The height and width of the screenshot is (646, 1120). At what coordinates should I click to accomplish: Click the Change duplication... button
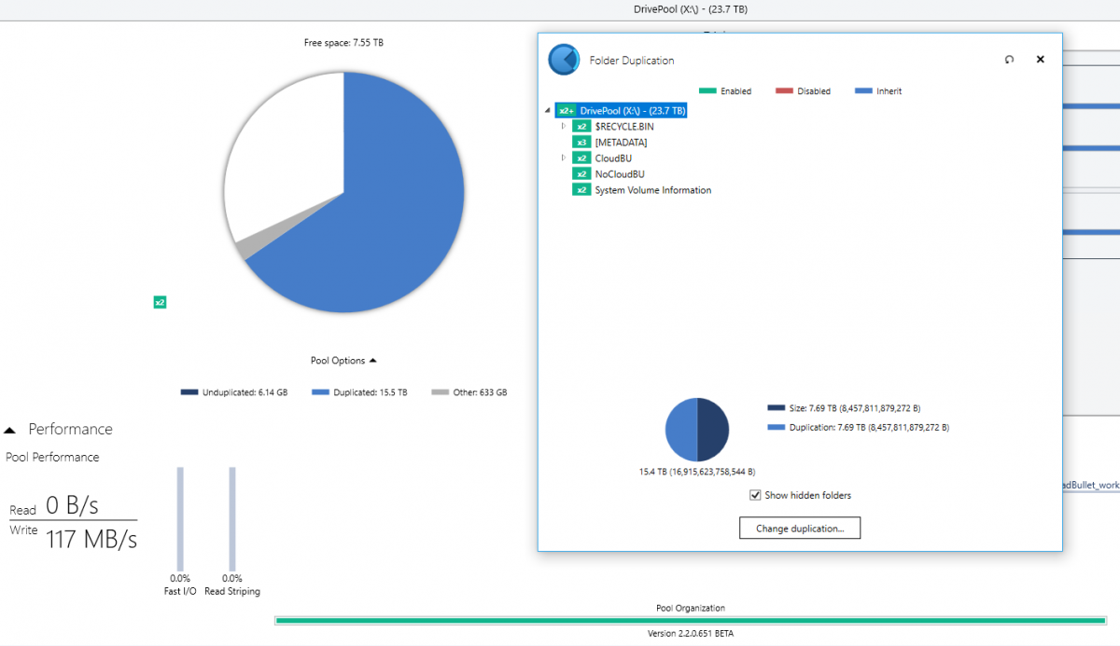pyautogui.click(x=800, y=529)
